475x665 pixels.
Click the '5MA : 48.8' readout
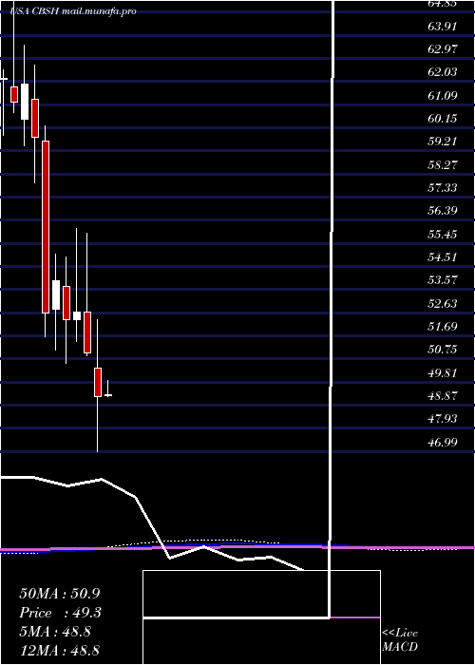(x=55, y=632)
